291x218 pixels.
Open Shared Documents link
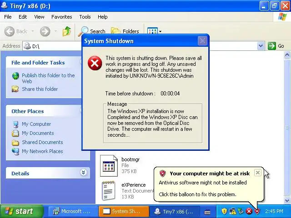click(x=42, y=142)
